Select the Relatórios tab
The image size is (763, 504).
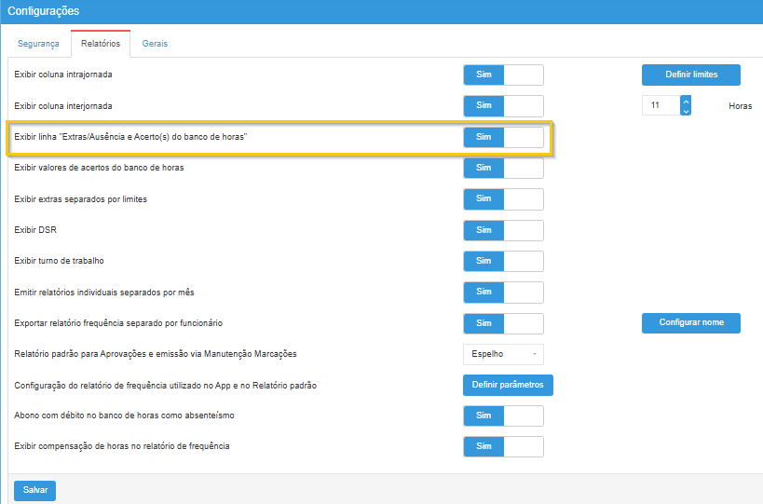pos(101,44)
